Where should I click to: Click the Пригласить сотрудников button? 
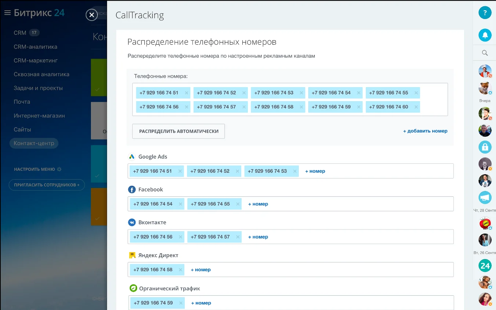tap(47, 185)
